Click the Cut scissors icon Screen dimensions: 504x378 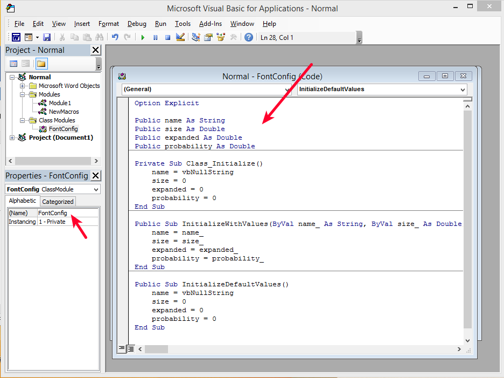point(62,37)
